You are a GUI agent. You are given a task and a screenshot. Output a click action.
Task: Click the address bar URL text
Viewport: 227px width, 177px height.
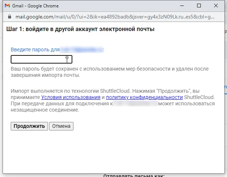coord(115,17)
